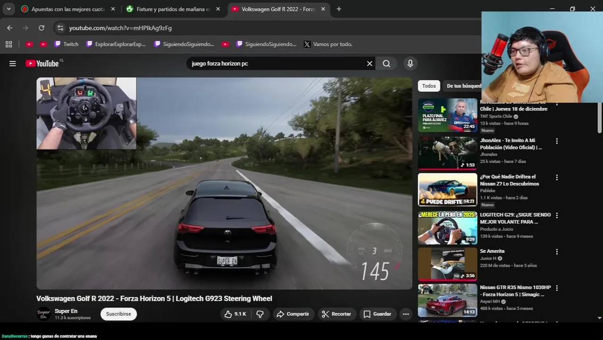Clear the search box with X
This screenshot has width=603, height=340.
point(370,64)
